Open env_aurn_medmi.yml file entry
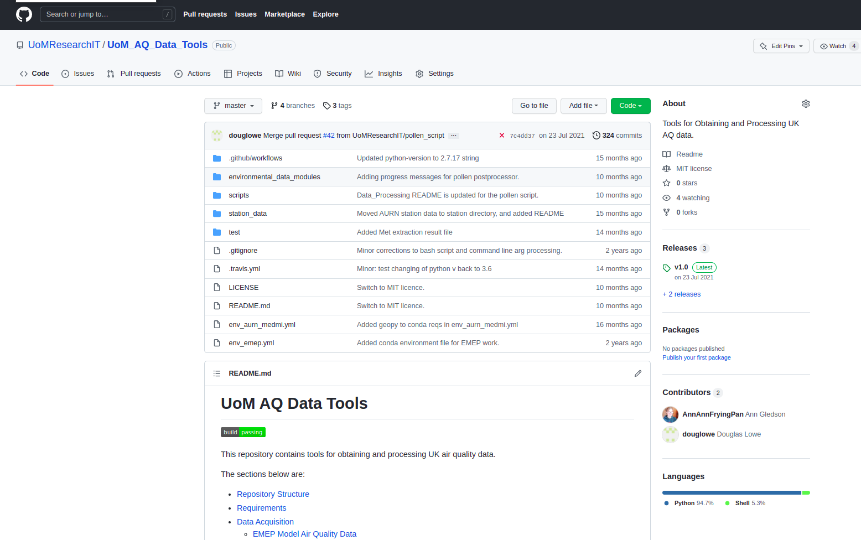The width and height of the screenshot is (861, 540). [x=262, y=325]
